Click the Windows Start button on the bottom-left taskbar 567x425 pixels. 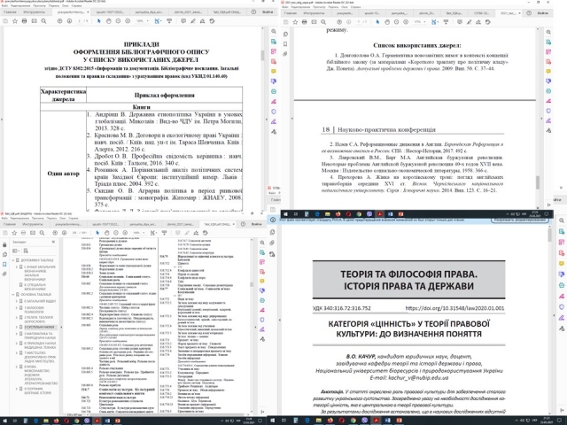pyautogui.click(x=4, y=421)
